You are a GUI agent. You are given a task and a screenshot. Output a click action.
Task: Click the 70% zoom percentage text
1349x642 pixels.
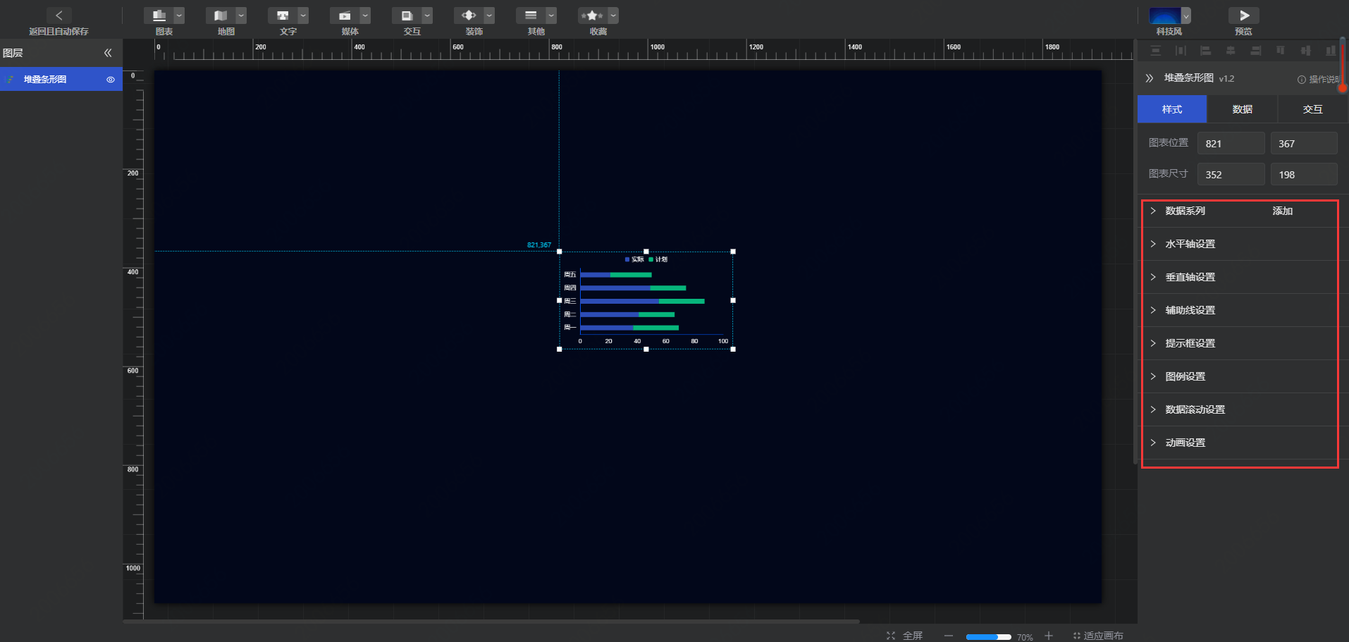click(1025, 637)
